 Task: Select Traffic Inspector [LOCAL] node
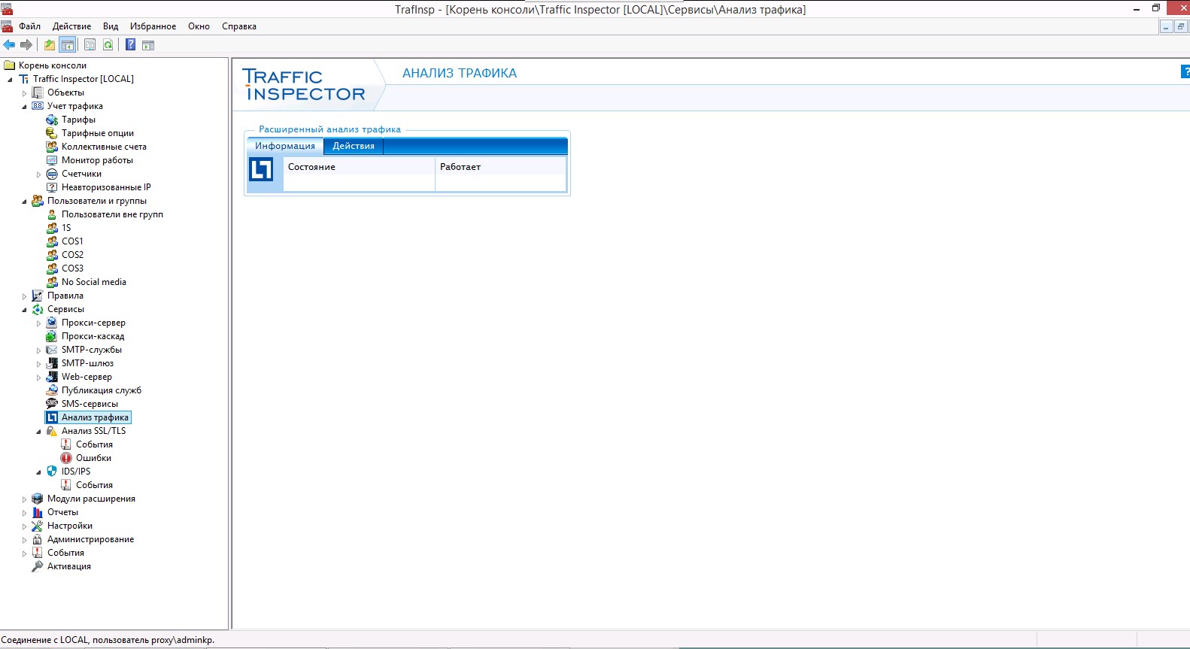point(83,79)
